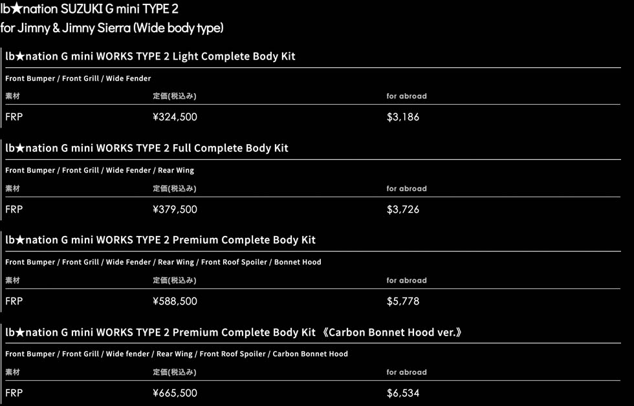
Task: Click the ¥588,500 price
Action: (x=175, y=301)
